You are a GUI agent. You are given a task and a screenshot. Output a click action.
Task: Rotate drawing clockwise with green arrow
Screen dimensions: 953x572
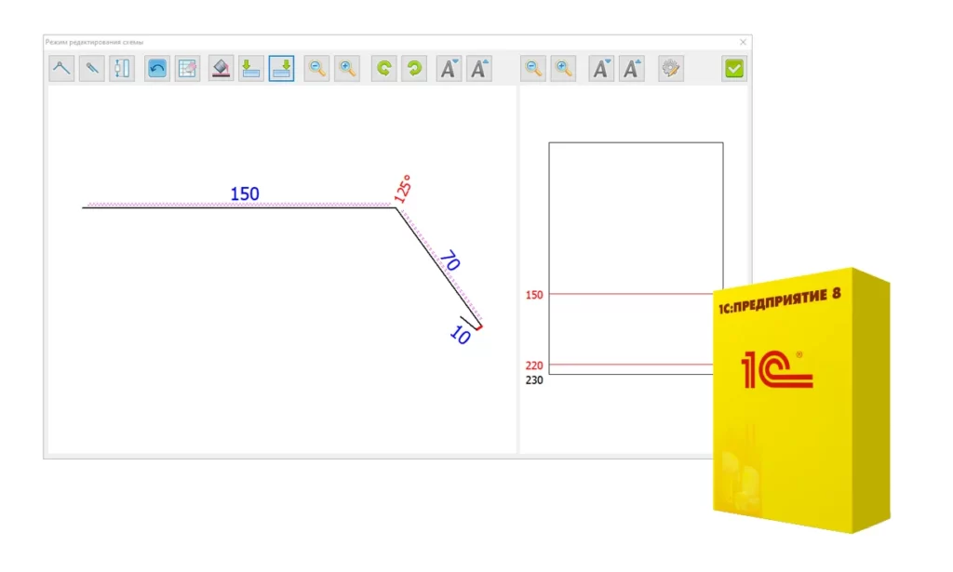(x=414, y=68)
